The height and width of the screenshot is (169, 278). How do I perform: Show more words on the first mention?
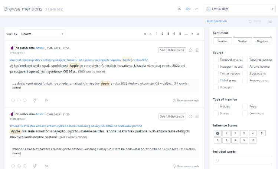click(186, 100)
